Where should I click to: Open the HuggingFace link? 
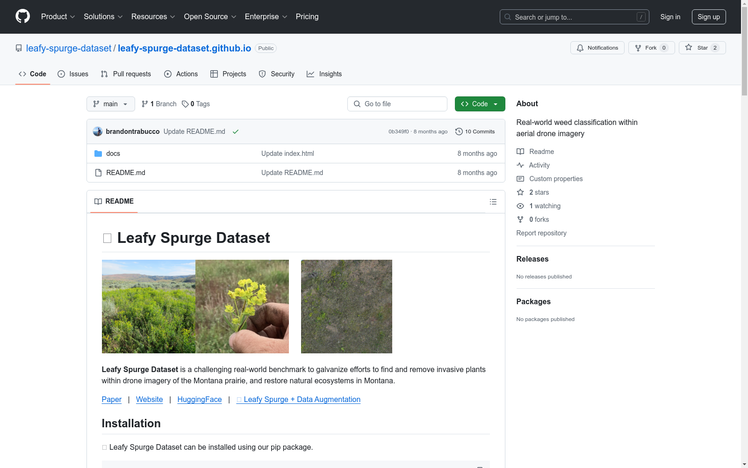200,399
